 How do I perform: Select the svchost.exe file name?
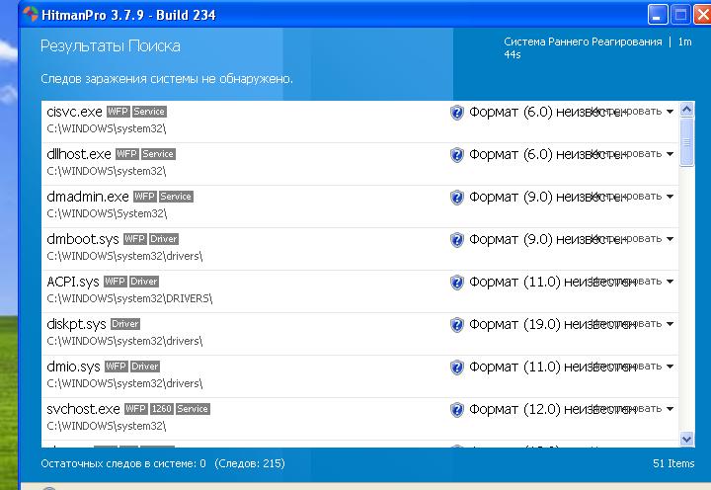click(x=83, y=409)
